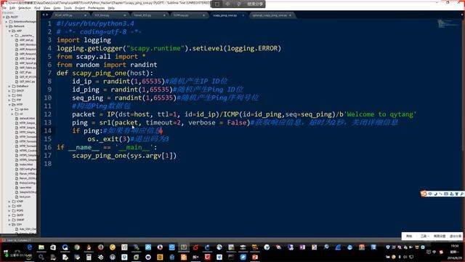Click the square icon in sharing toolbar
The height and width of the screenshot is (262, 465).
pyautogui.click(x=217, y=4)
